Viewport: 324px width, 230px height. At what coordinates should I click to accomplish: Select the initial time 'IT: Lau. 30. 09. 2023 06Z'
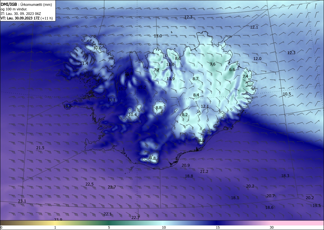21,14
